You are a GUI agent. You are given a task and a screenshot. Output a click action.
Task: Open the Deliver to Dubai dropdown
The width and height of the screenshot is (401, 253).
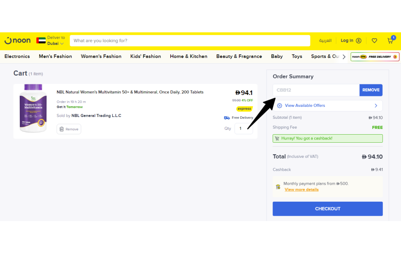[x=56, y=40]
